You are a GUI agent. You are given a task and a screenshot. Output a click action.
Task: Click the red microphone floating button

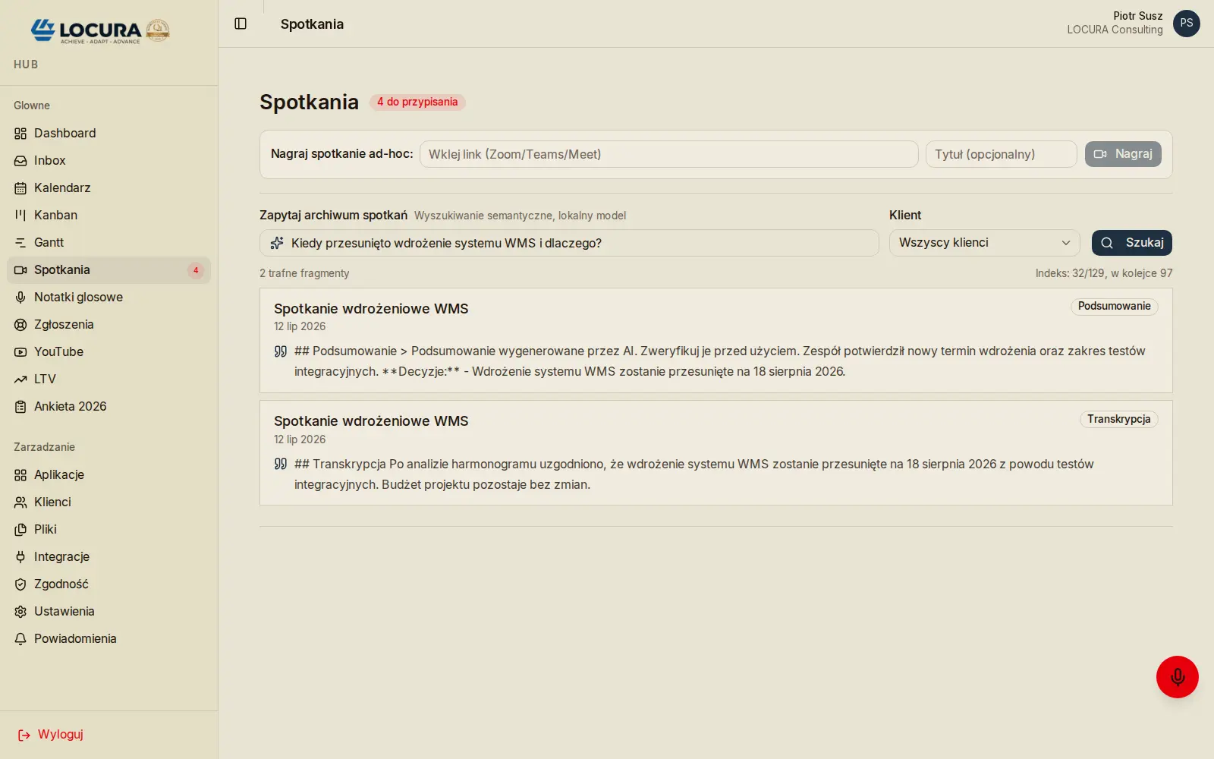pyautogui.click(x=1177, y=677)
